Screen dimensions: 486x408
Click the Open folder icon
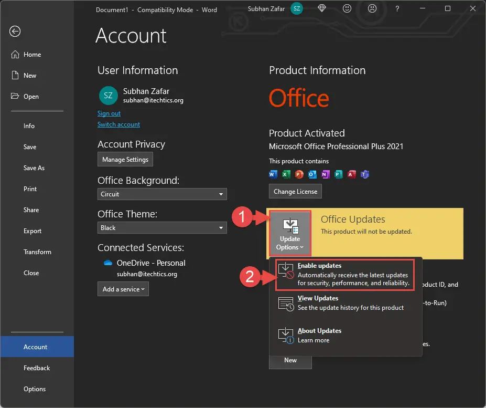(15, 96)
